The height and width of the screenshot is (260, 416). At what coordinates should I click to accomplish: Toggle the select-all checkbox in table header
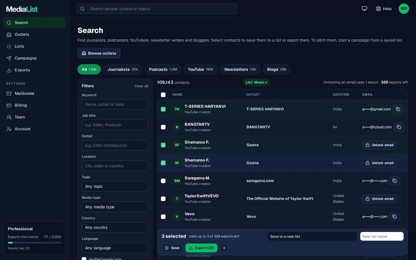(163, 95)
